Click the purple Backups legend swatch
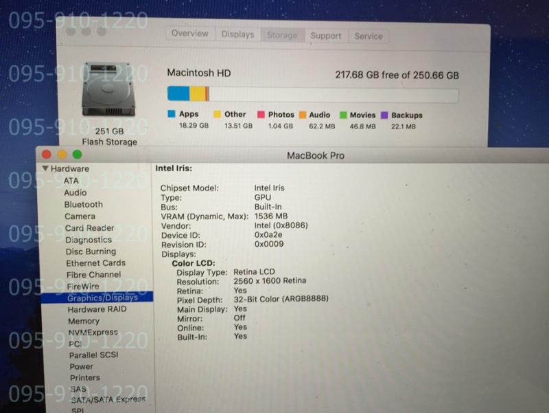Viewport: 549px width, 413px height. coord(384,115)
